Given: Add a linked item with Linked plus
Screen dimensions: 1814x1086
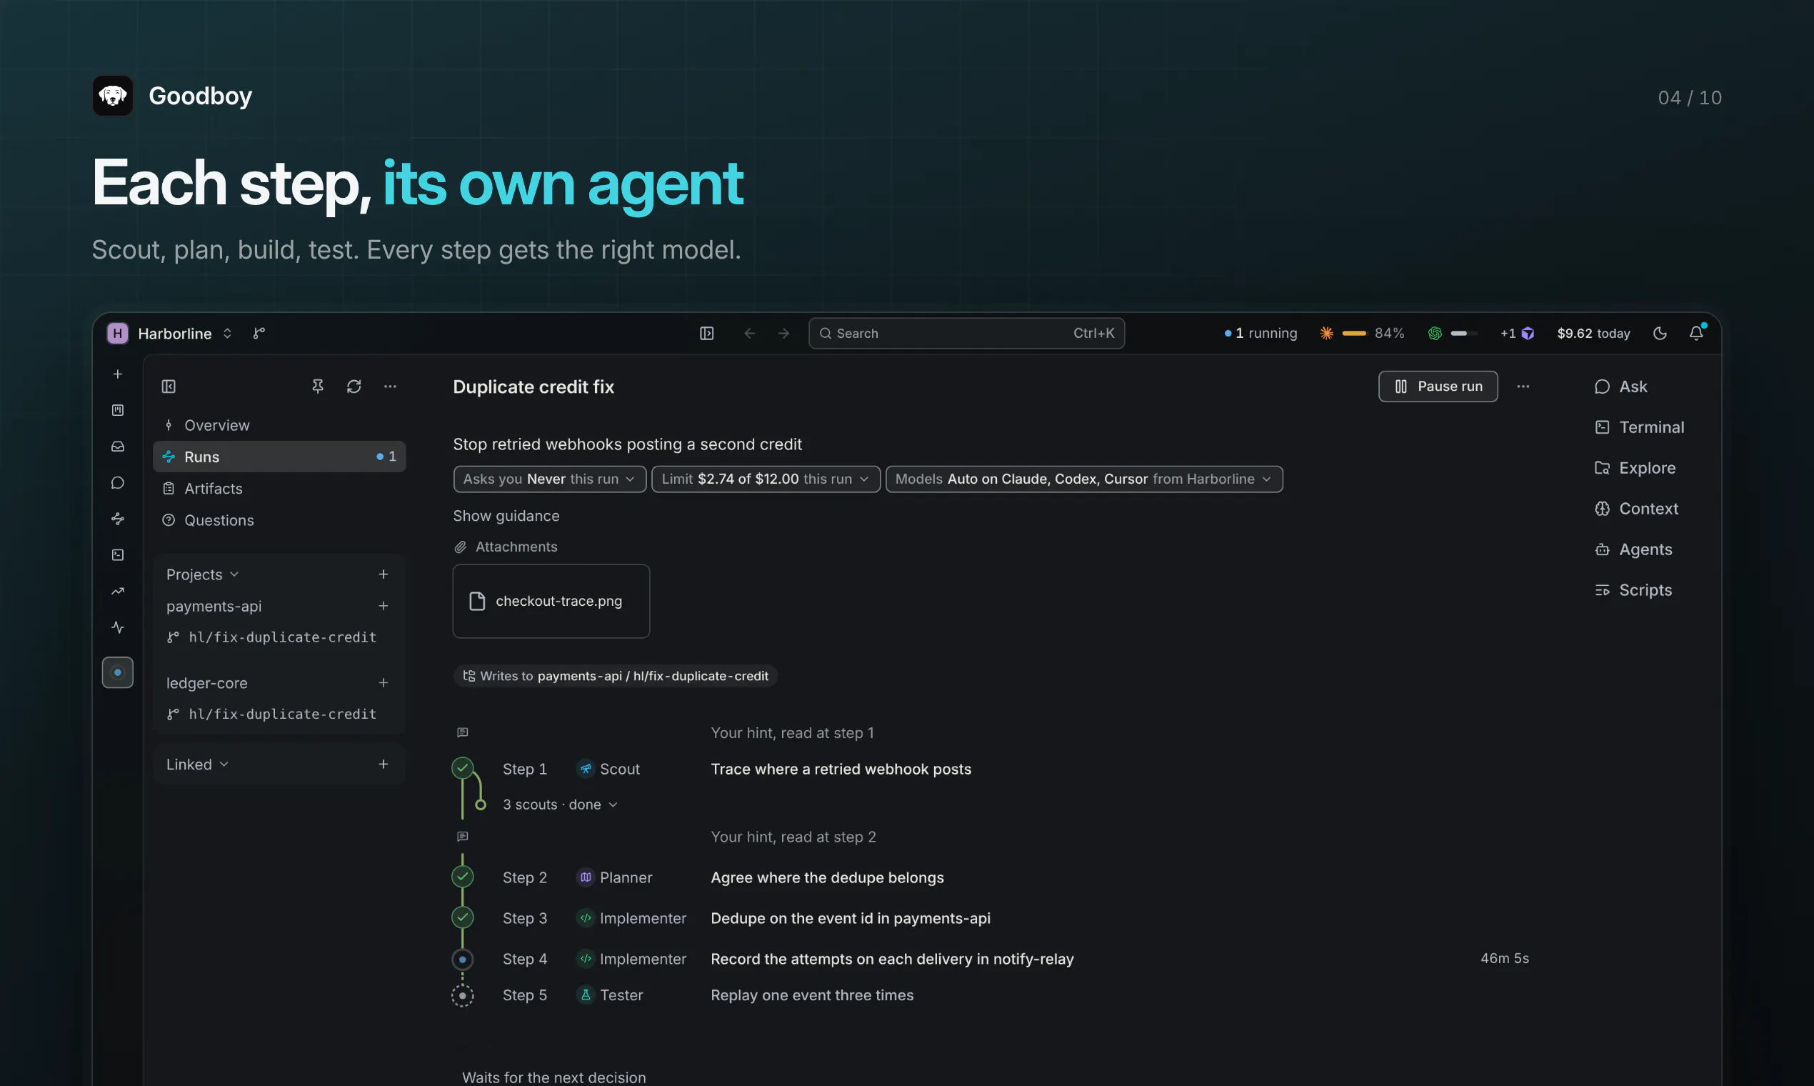Looking at the screenshot, I should pyautogui.click(x=384, y=764).
